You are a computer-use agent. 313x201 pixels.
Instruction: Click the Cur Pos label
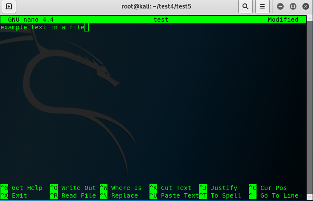coord(274,188)
